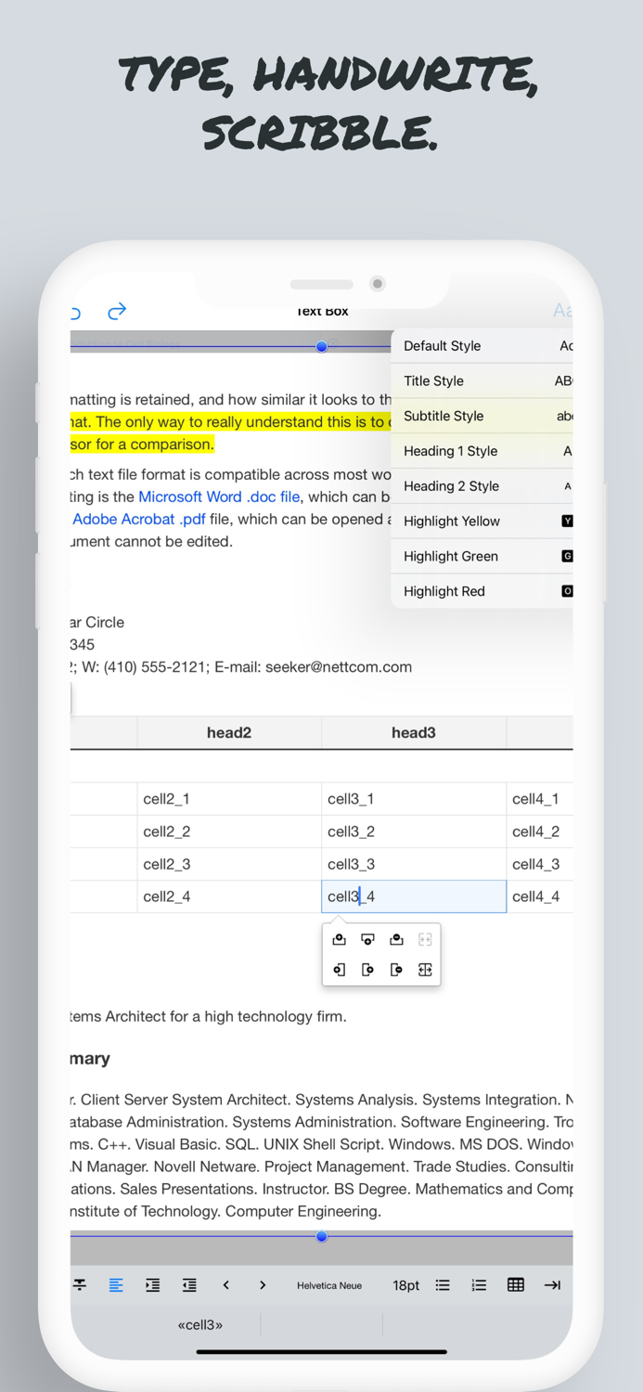
Task: Apply Subtitle Style from the list
Action: point(482,416)
